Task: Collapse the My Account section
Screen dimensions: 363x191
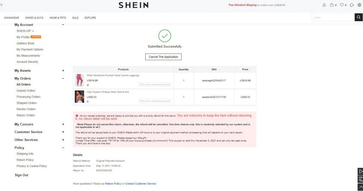Action: pyautogui.click(x=63, y=24)
